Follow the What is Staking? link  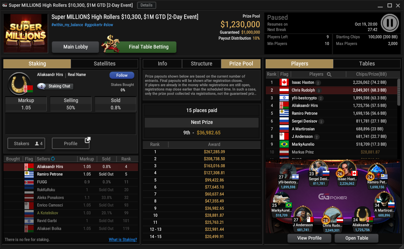tap(123, 240)
